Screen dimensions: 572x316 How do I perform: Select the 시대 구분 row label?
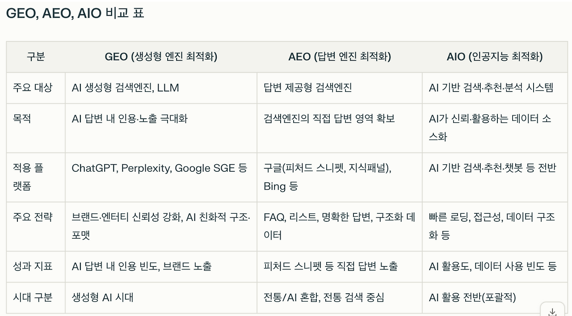tap(33, 297)
